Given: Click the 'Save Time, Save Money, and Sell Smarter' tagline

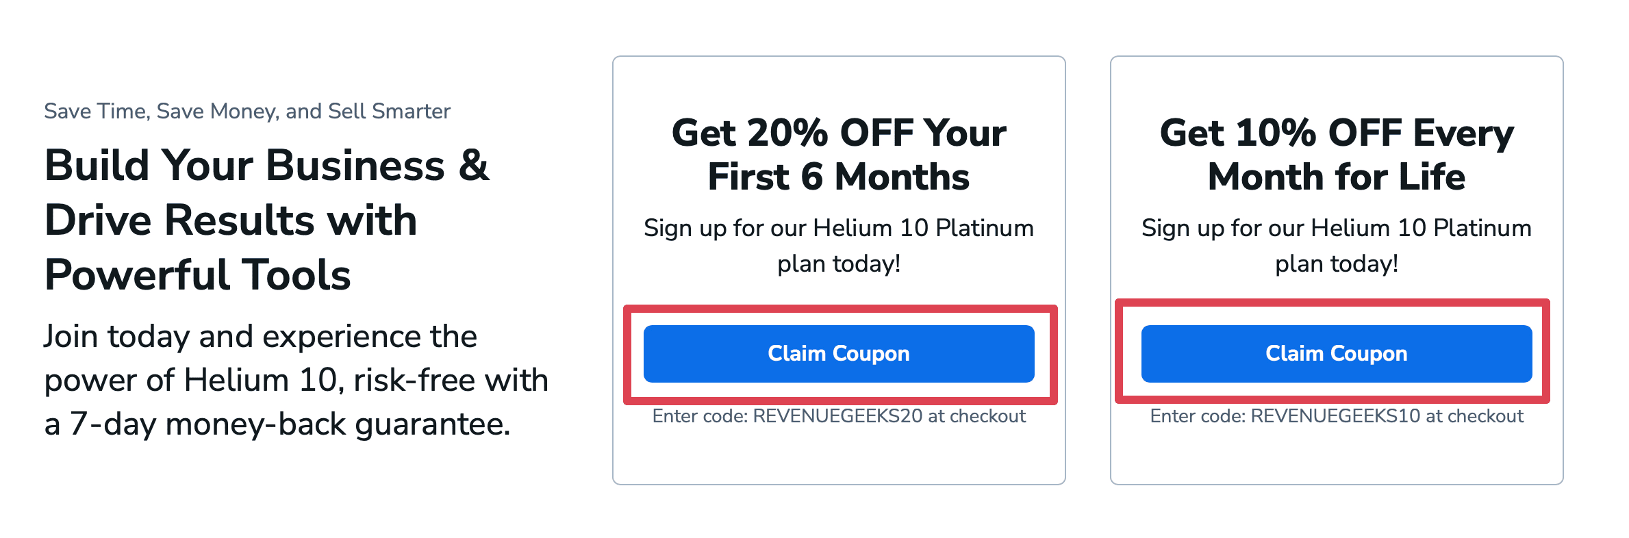Looking at the screenshot, I should (x=247, y=111).
